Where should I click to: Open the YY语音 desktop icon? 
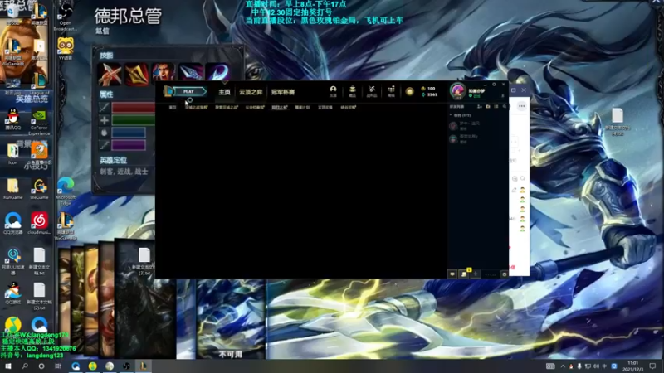(x=66, y=49)
